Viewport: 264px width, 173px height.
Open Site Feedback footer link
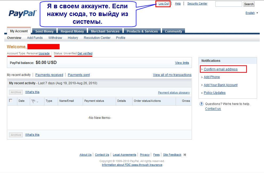[172, 155]
